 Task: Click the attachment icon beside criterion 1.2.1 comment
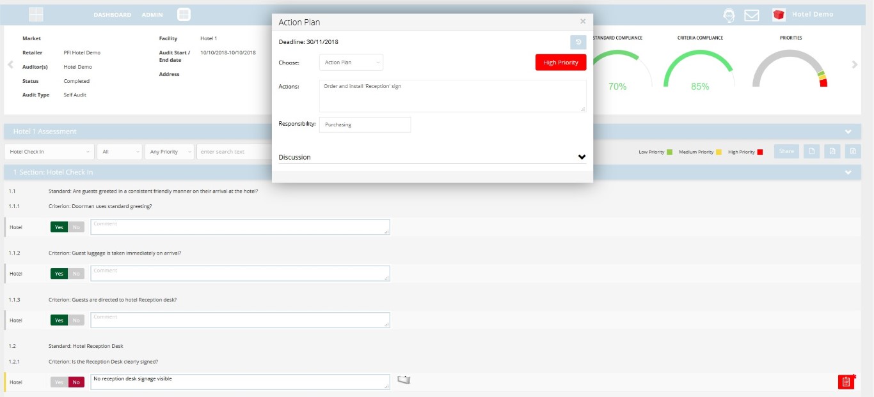pyautogui.click(x=403, y=380)
